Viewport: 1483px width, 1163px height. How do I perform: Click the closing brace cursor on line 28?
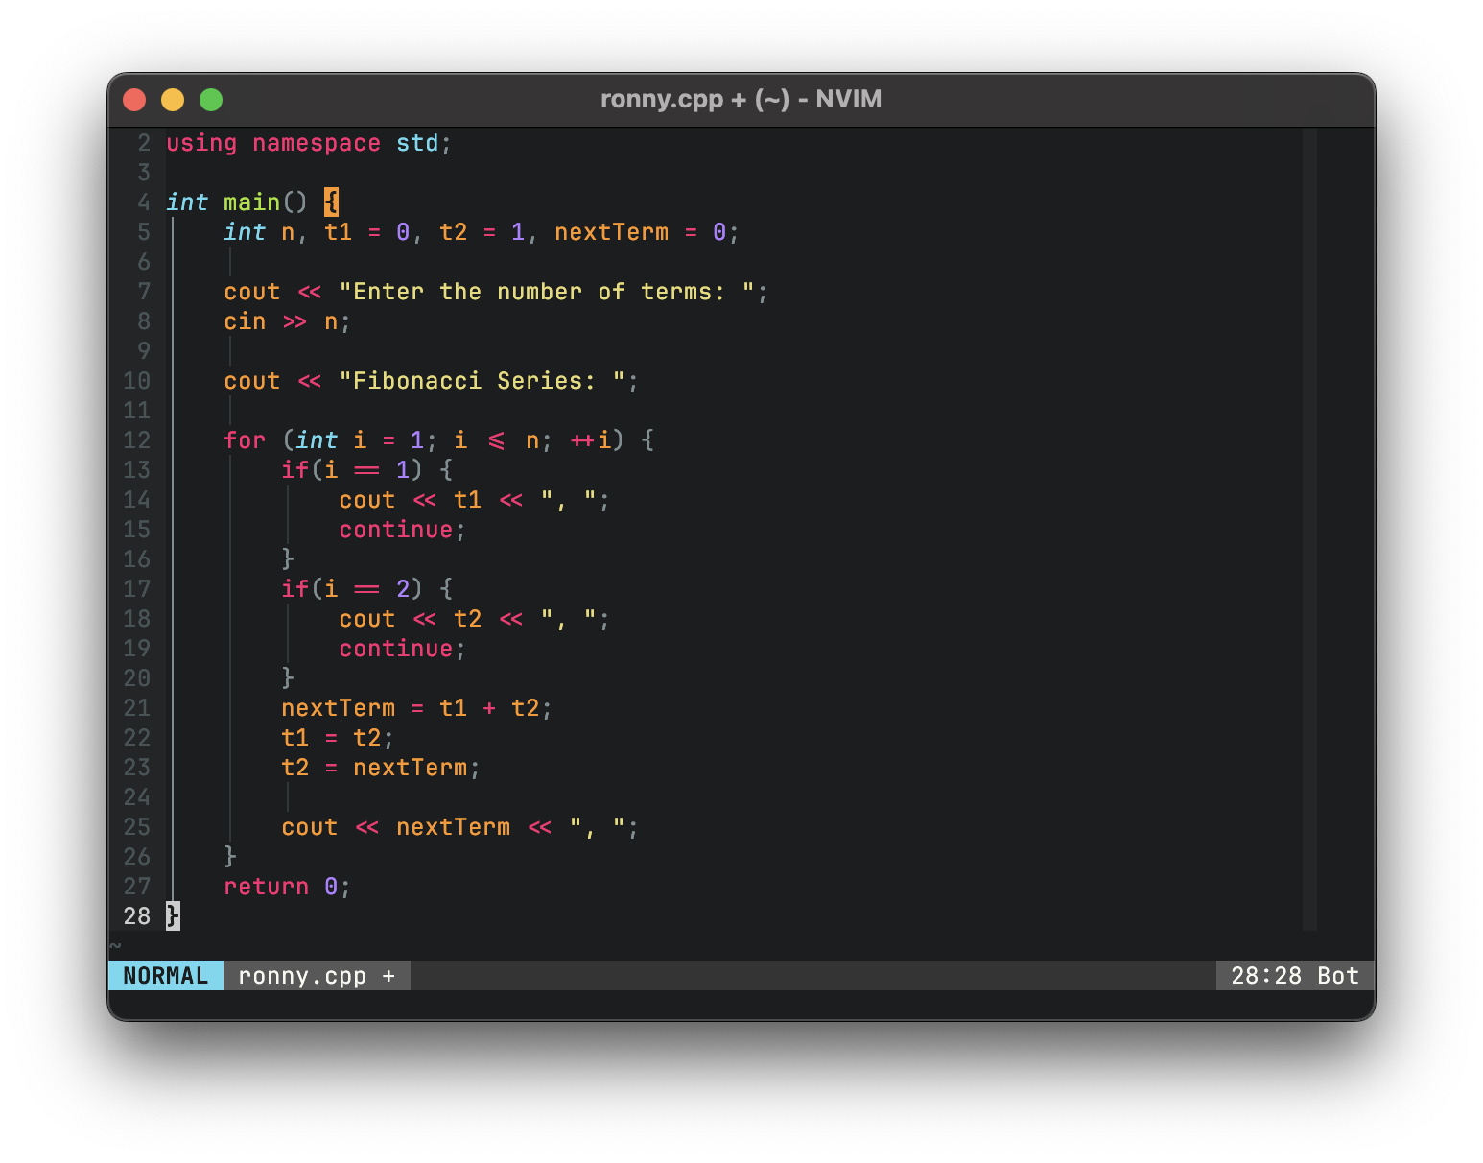[x=173, y=915]
